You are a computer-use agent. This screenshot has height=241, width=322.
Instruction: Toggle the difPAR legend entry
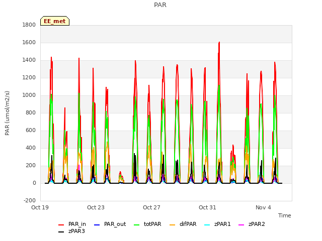[183, 224]
